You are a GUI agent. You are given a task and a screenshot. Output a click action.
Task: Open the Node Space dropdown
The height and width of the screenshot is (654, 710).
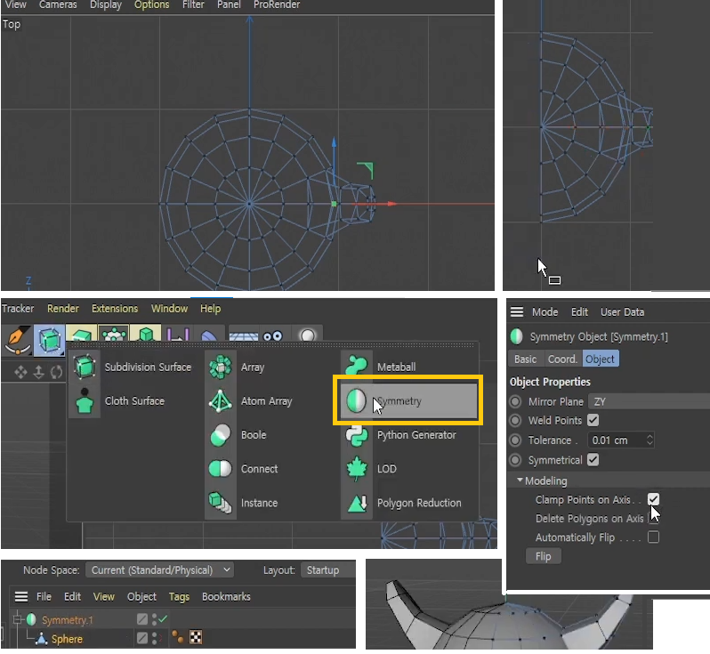tap(160, 569)
